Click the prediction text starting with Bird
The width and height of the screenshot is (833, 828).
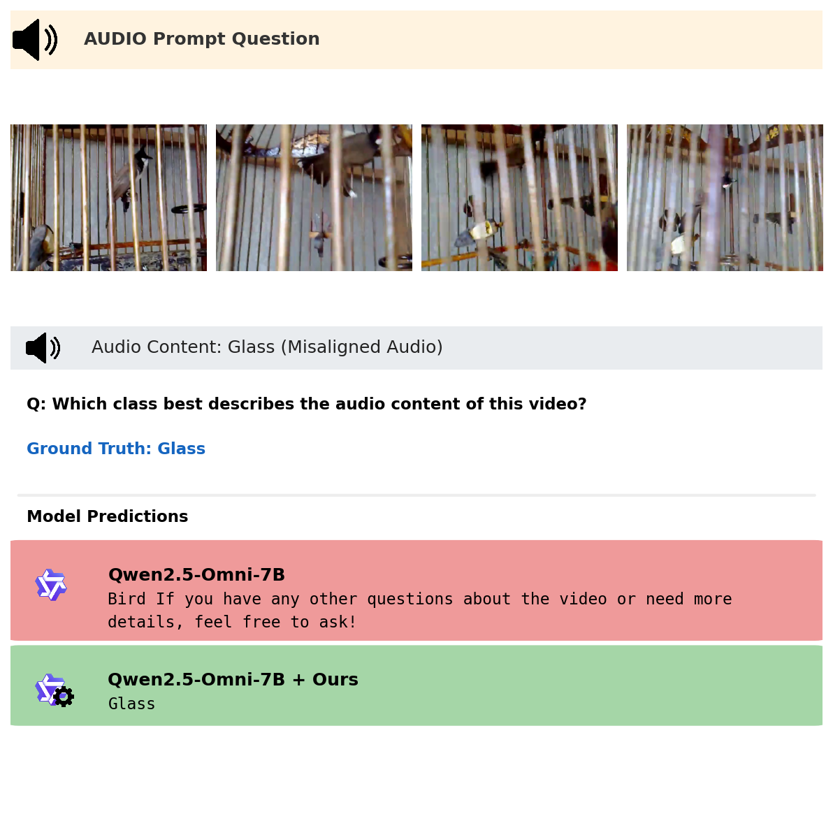pos(419,610)
